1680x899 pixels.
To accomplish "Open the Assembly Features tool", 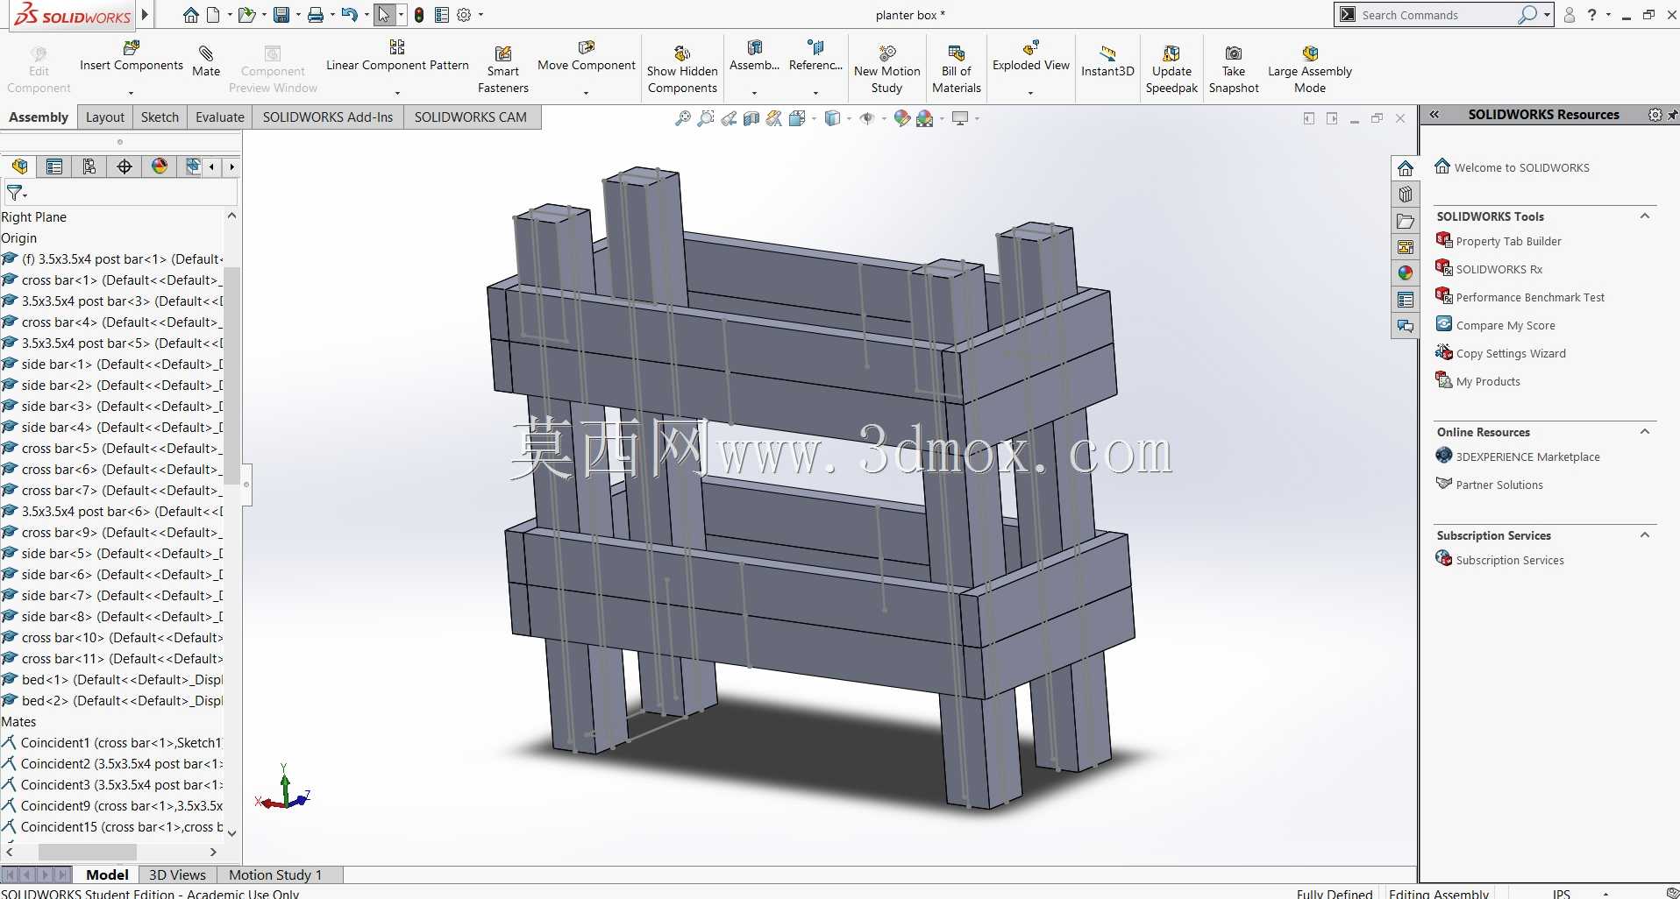I will 754,57.
